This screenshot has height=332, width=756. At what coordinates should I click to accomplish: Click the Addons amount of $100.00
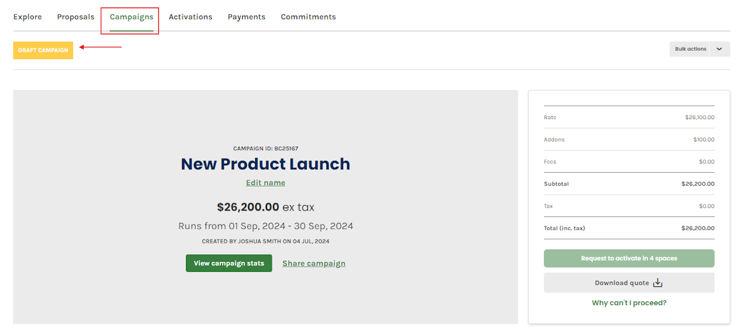703,140
